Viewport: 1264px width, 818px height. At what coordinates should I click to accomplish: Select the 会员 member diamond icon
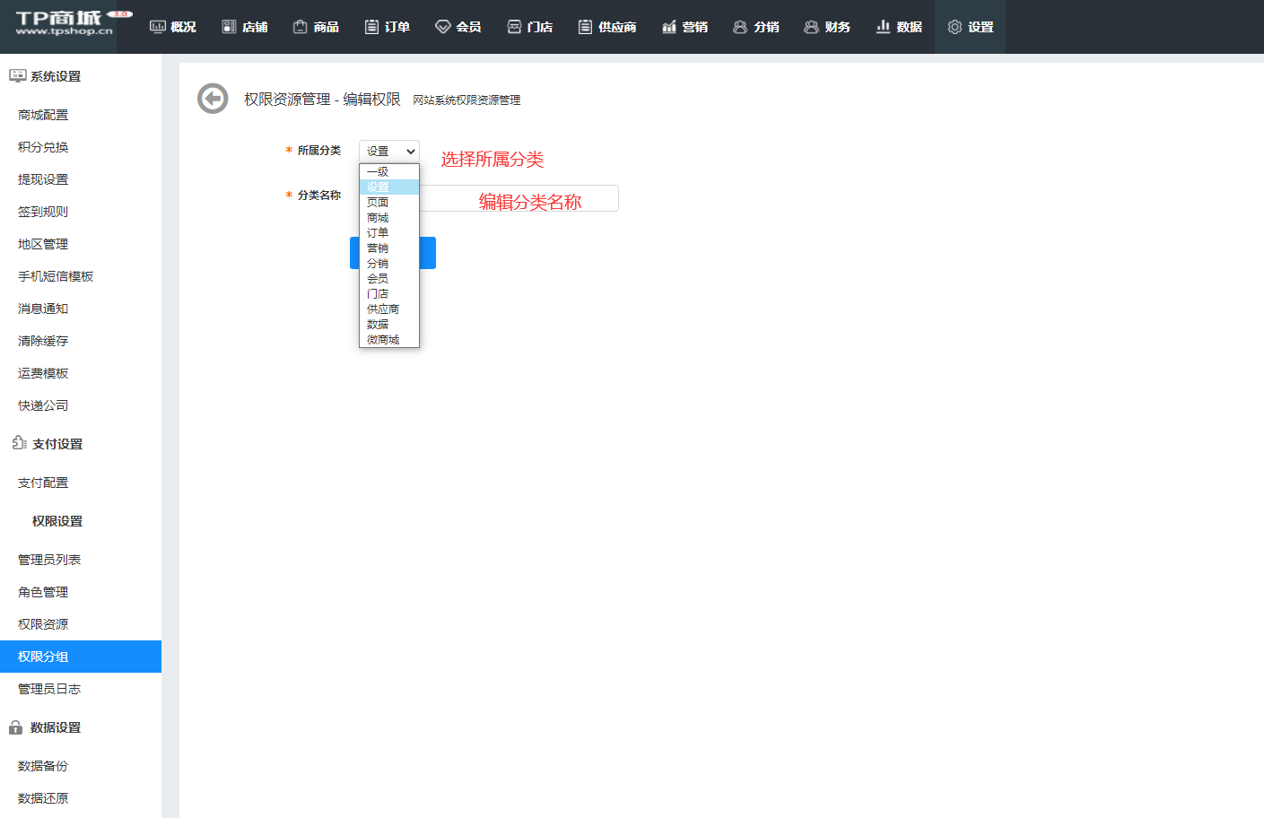(442, 27)
